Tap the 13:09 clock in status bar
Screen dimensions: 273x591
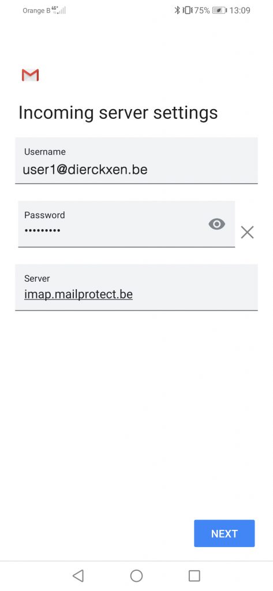pyautogui.click(x=240, y=10)
